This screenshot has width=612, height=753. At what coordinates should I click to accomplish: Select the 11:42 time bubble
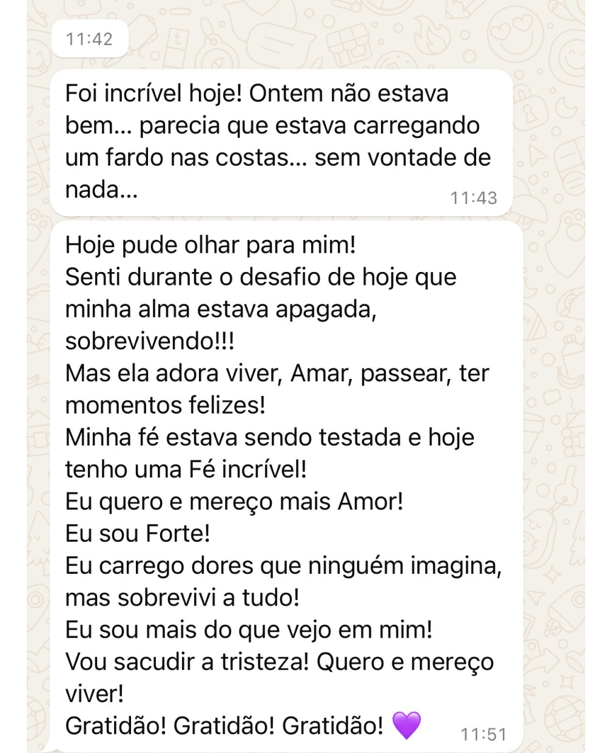click(89, 39)
